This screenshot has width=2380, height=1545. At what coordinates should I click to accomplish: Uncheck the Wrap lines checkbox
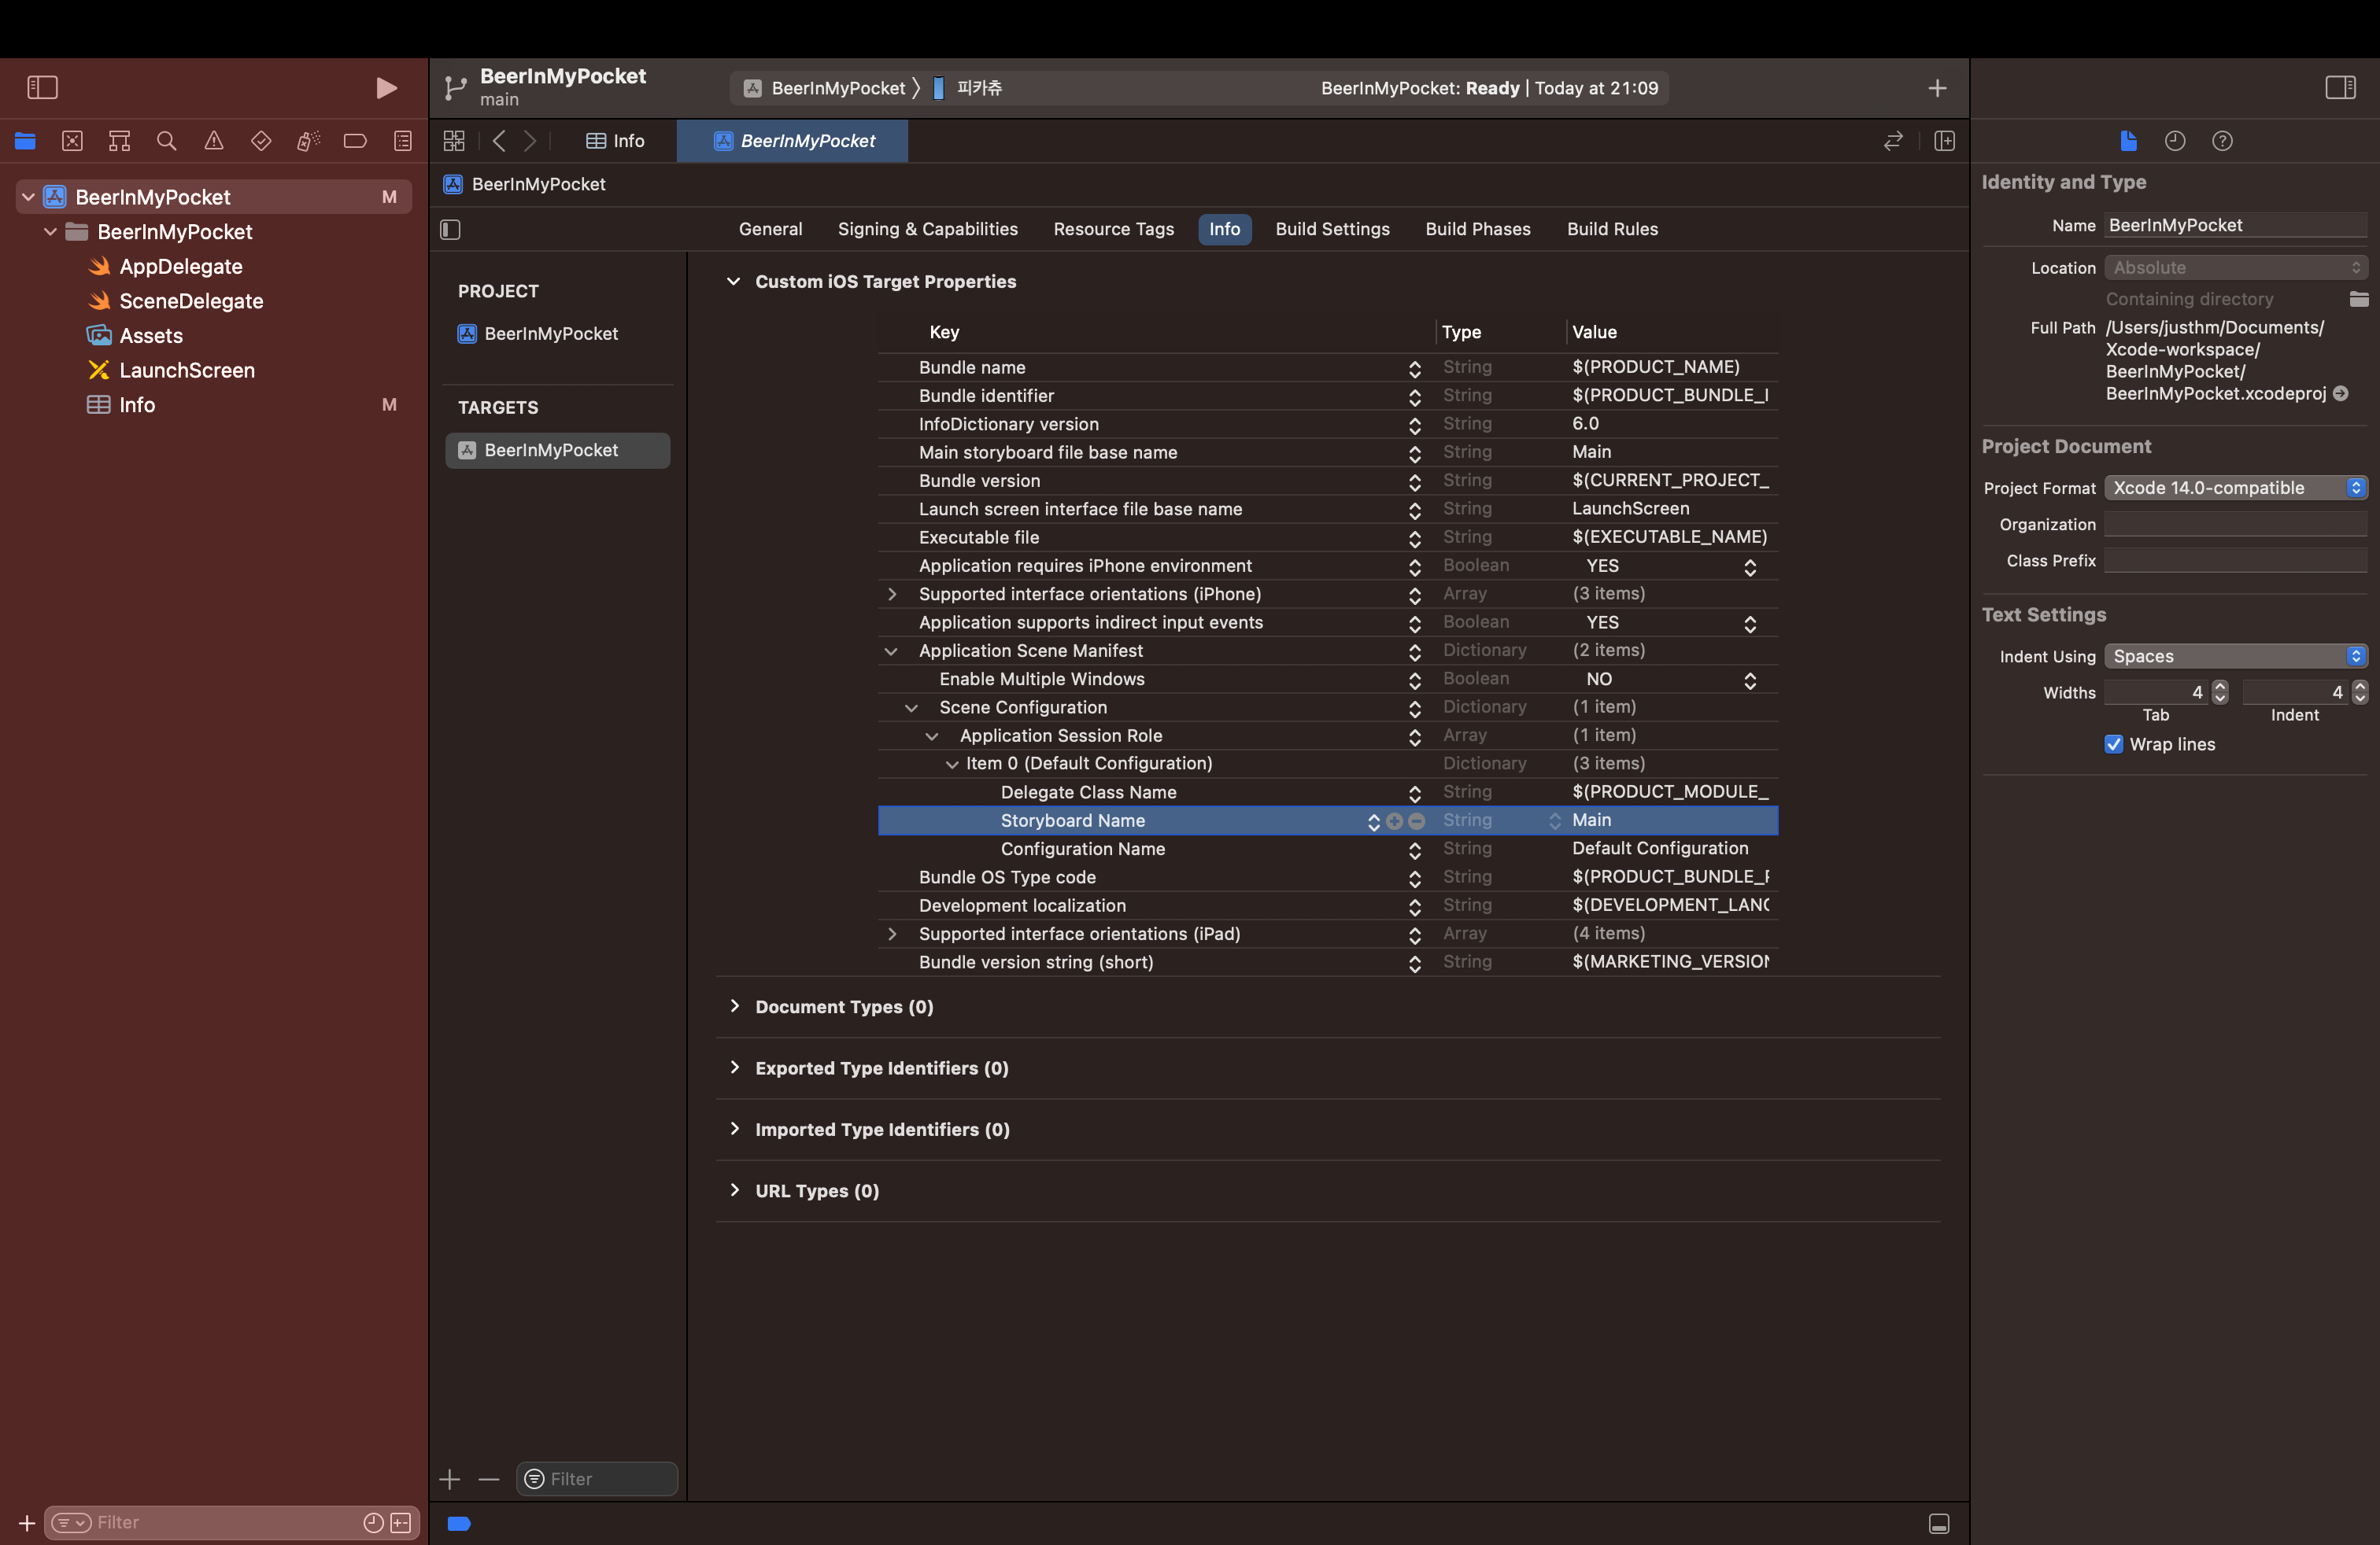coord(2113,744)
